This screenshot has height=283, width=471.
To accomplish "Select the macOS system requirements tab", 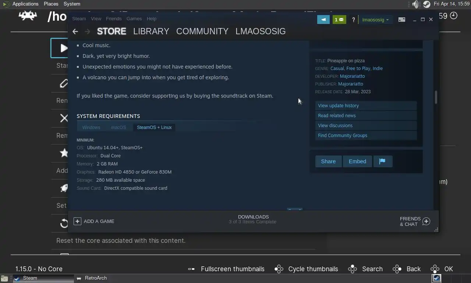I will [118, 127].
